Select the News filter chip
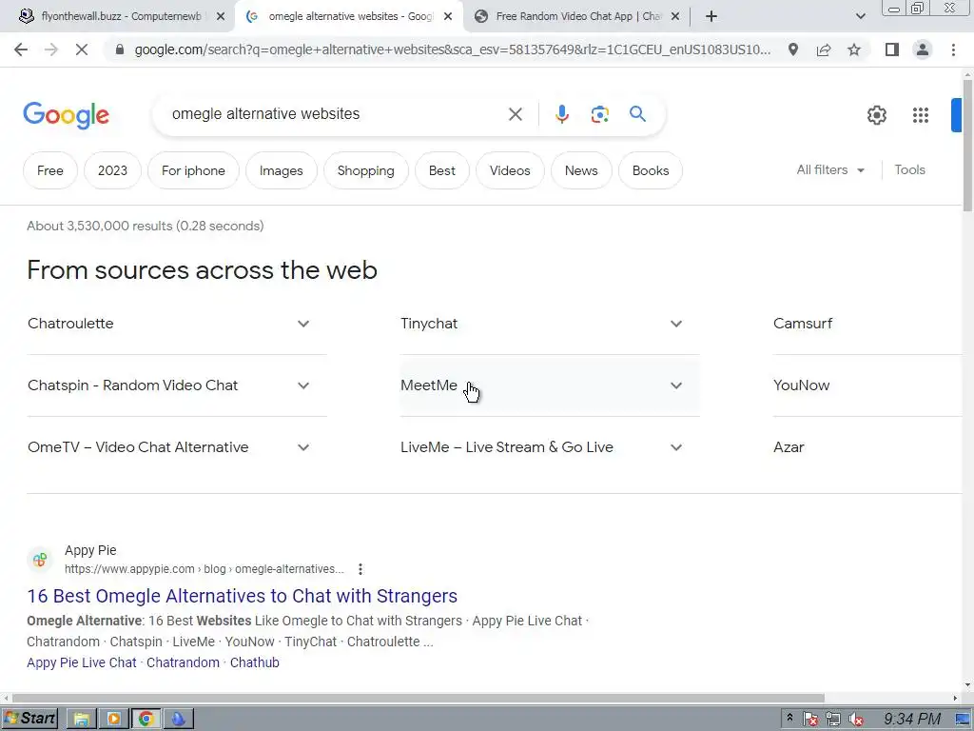 tap(581, 170)
